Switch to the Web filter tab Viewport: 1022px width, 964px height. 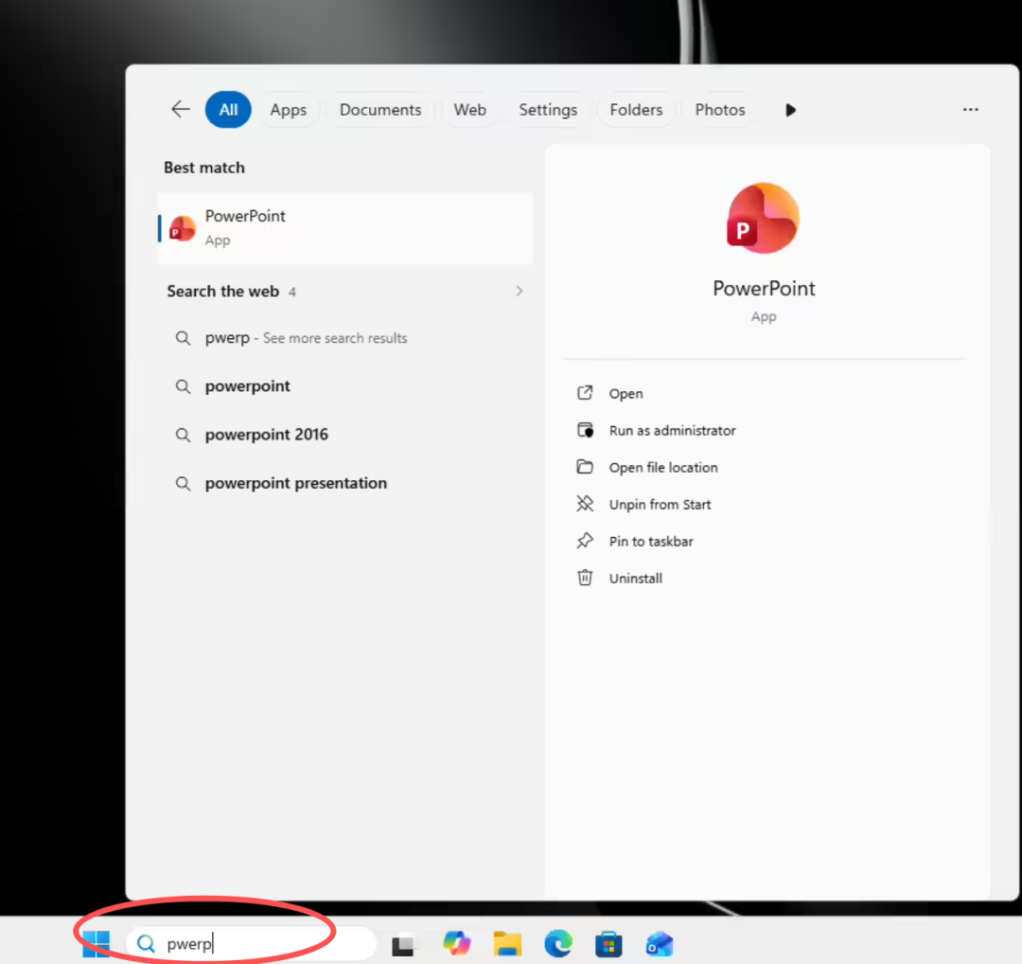tap(470, 110)
